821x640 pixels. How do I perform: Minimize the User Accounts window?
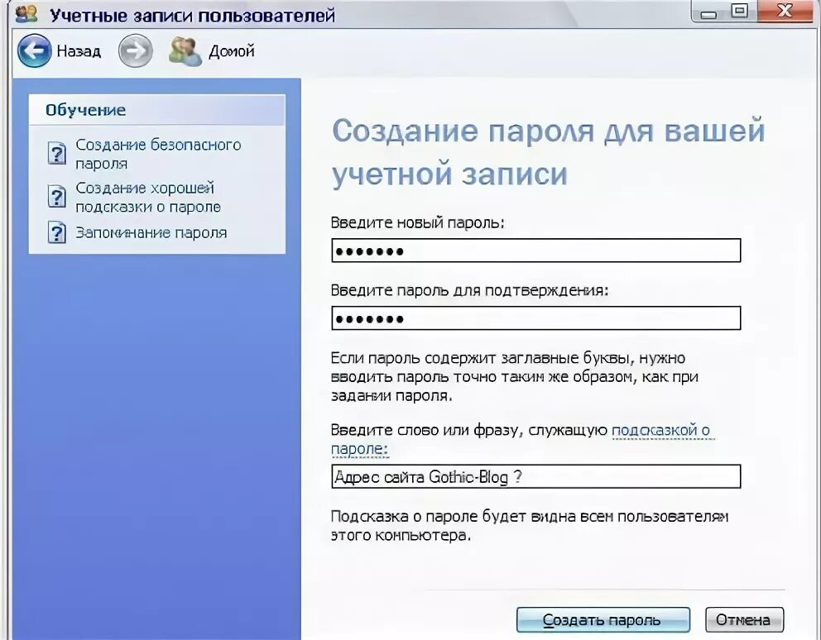pyautogui.click(x=708, y=12)
